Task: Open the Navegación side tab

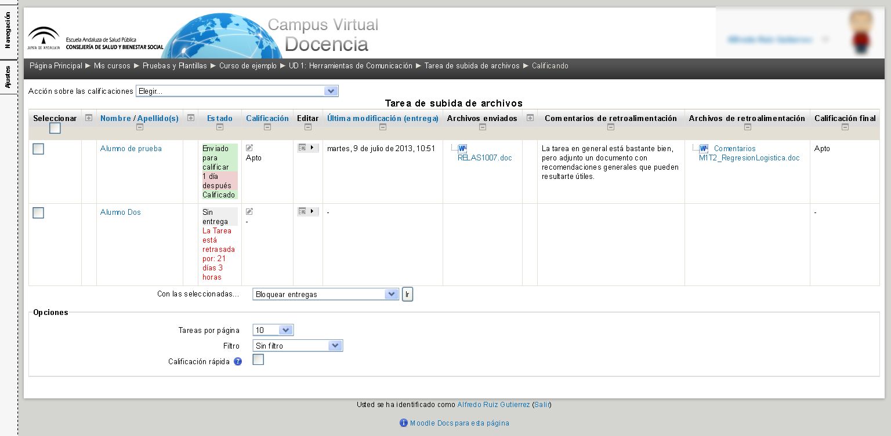Action: (8, 30)
